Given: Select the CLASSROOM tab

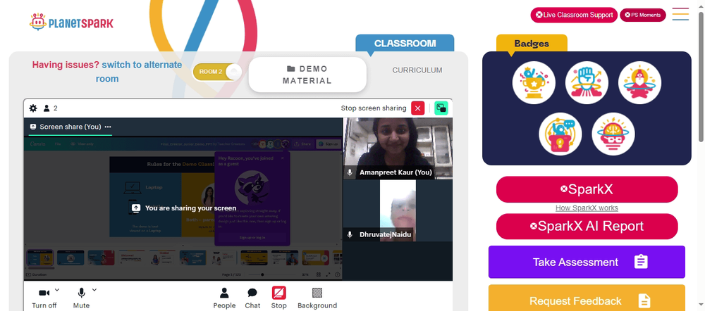Looking at the screenshot, I should (x=405, y=44).
